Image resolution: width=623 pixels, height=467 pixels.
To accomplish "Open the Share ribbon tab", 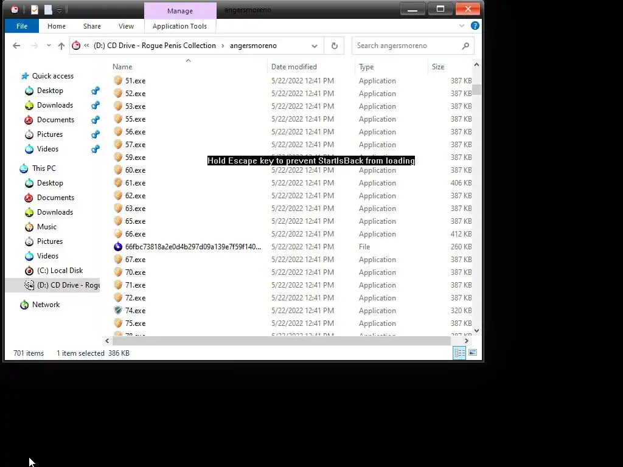I will 92,26.
